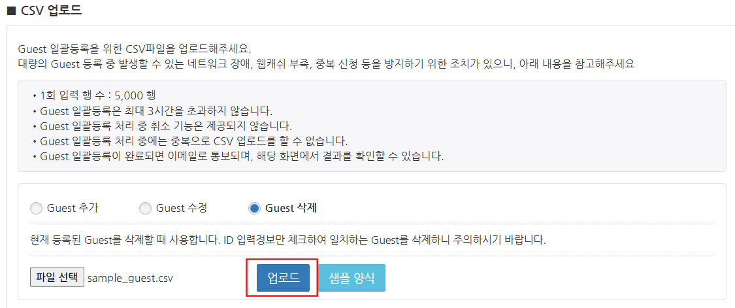This screenshot has width=735, height=308.
Task: Click the CSV파일을 업로드해주세요 instruction sentence
Action: pyautogui.click(x=135, y=50)
